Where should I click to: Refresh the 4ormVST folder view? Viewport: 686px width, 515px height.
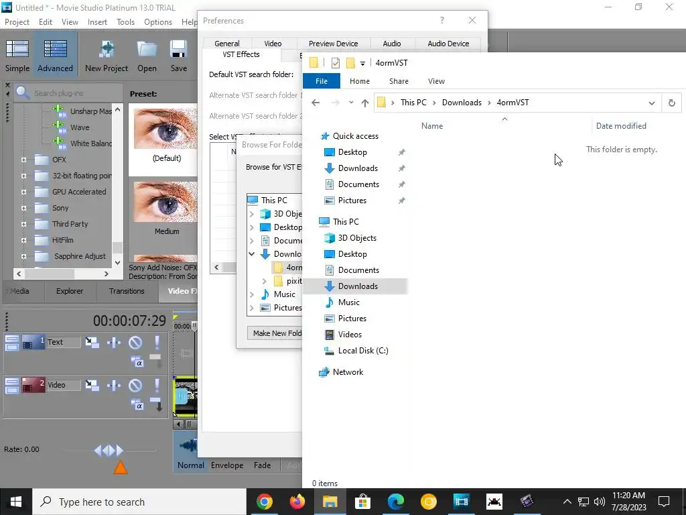pyautogui.click(x=671, y=103)
